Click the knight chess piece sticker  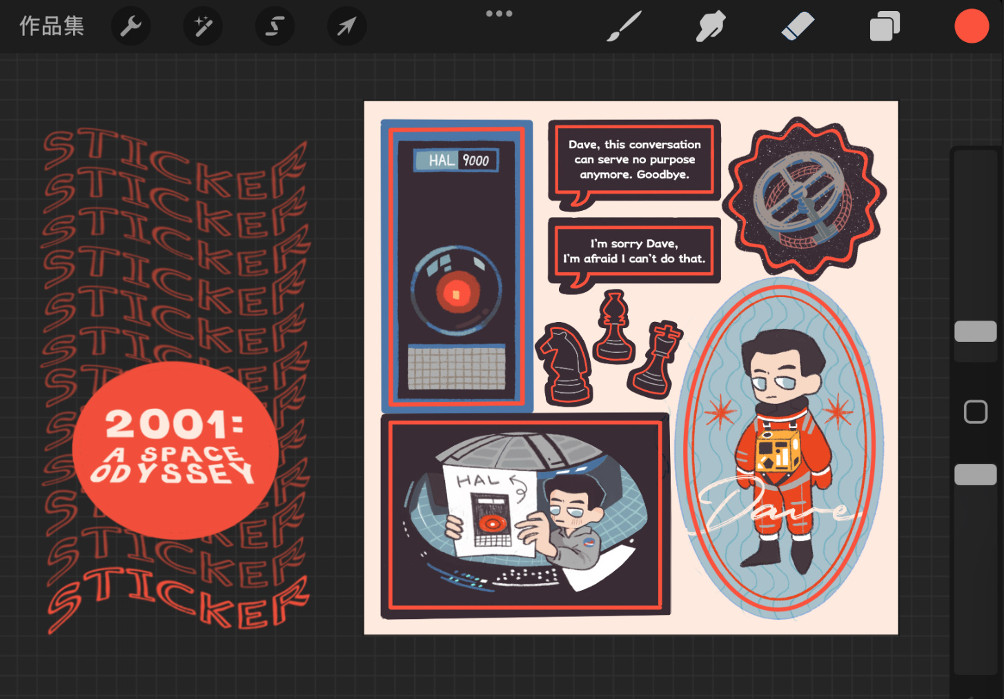click(x=566, y=363)
